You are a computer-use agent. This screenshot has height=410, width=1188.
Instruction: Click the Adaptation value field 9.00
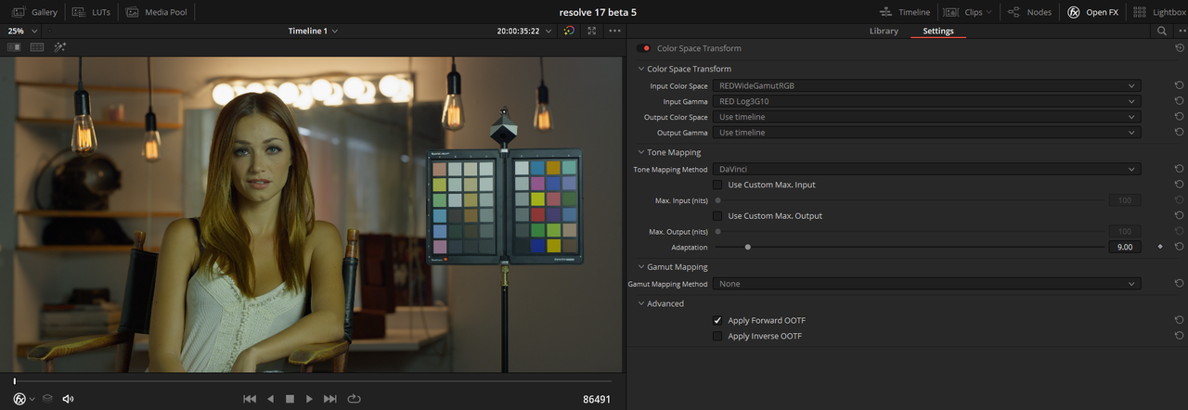[1125, 247]
